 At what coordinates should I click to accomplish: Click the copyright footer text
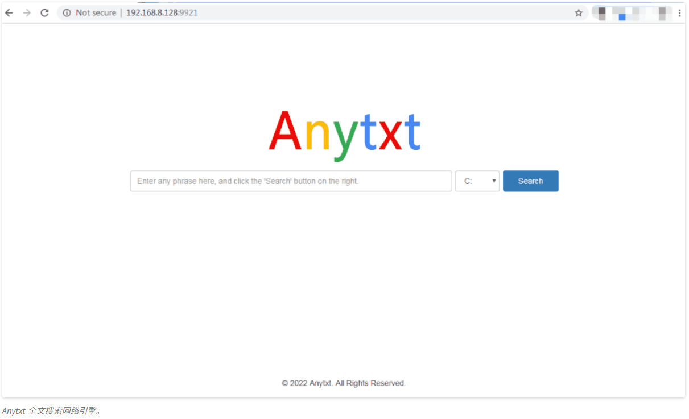(x=343, y=383)
